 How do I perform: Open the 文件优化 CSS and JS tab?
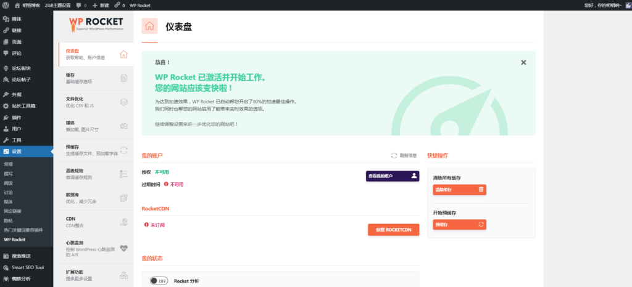pyautogui.click(x=96, y=102)
